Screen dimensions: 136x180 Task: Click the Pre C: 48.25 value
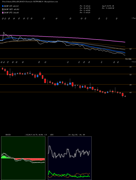pos(85,13)
